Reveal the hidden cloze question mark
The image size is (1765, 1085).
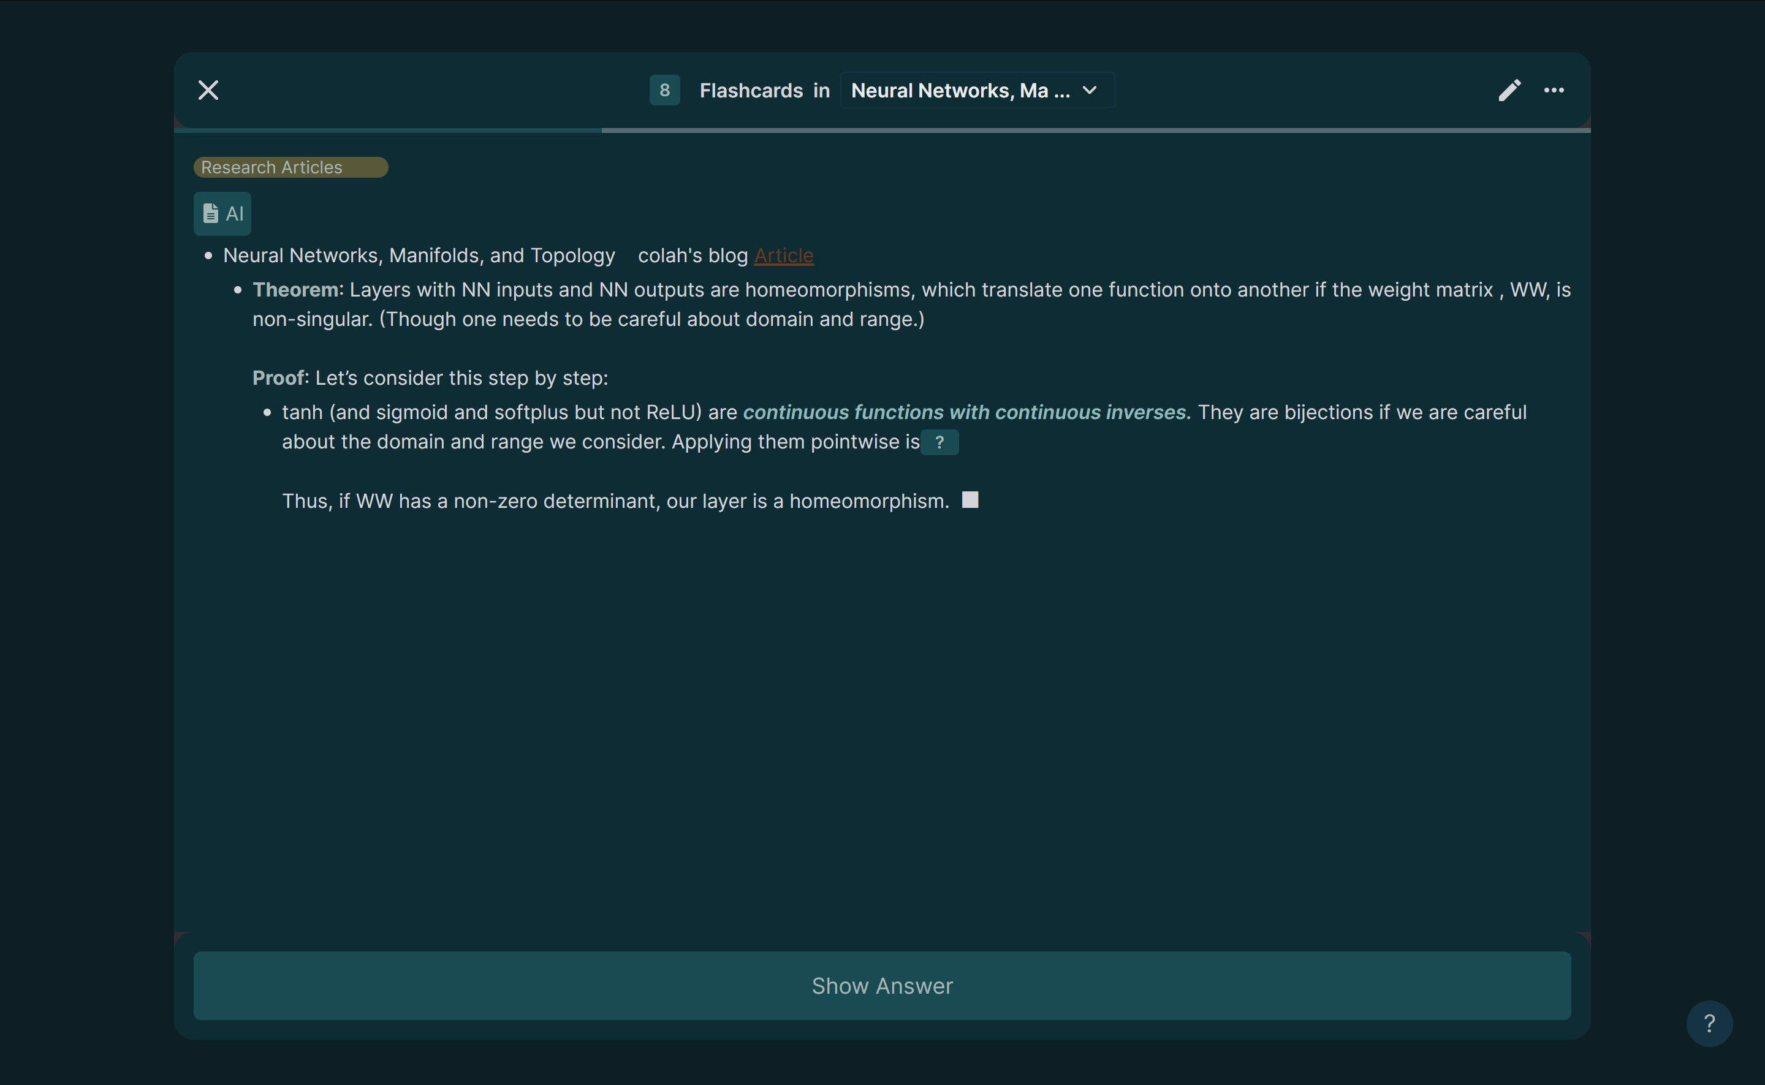click(x=939, y=443)
